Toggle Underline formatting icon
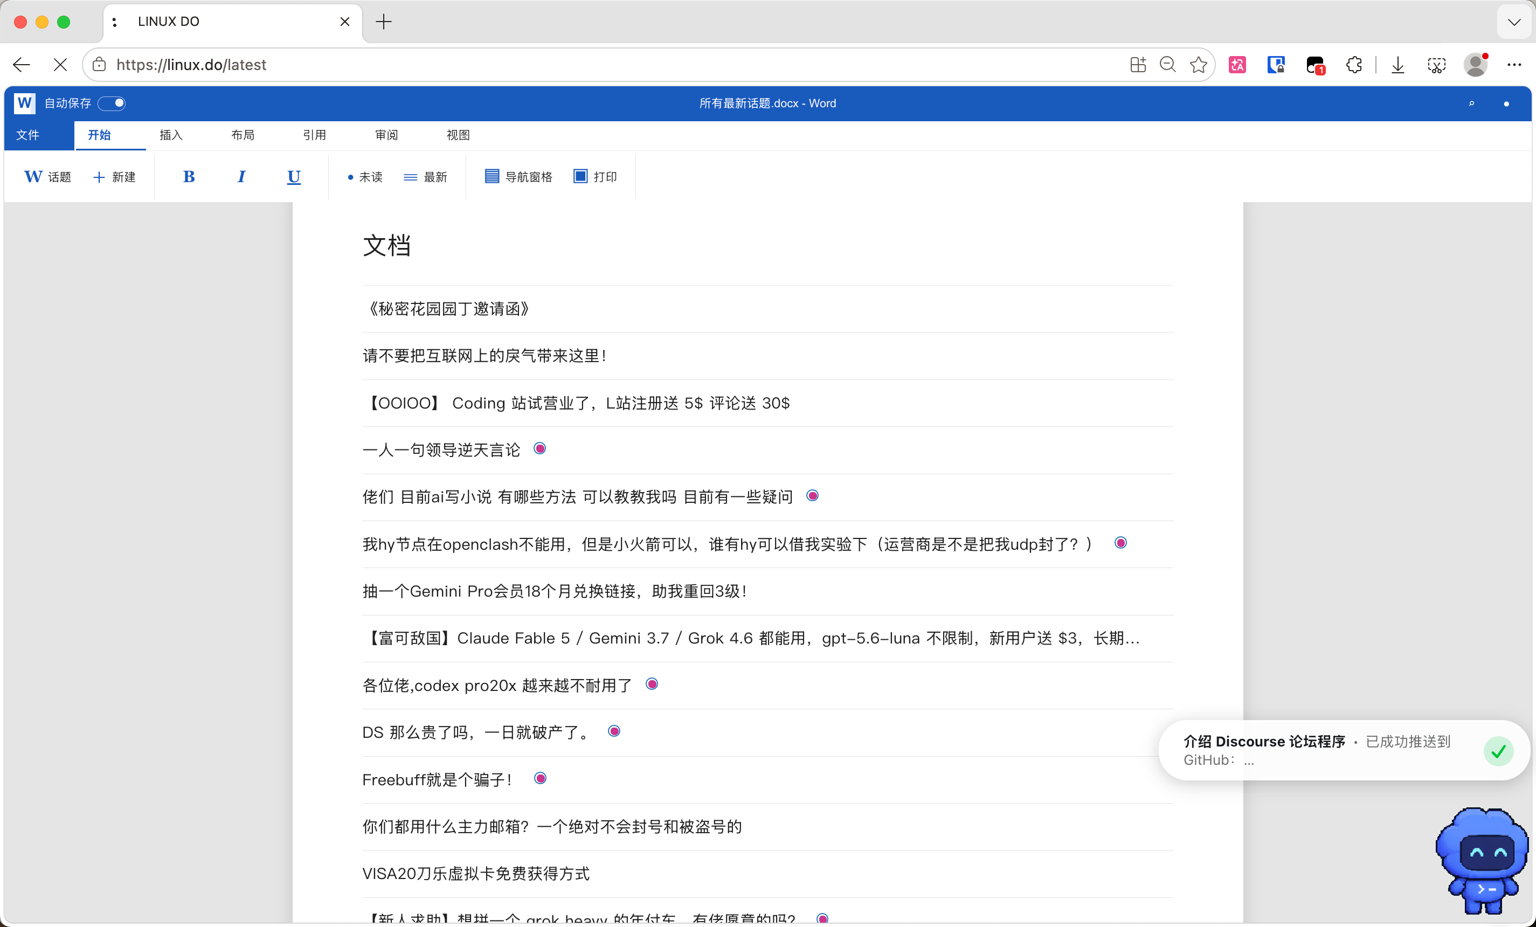 (x=294, y=177)
